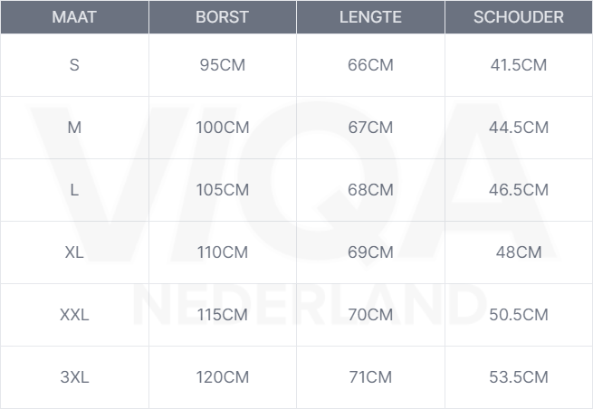Click the 41.5CM shoulder value

coord(518,65)
